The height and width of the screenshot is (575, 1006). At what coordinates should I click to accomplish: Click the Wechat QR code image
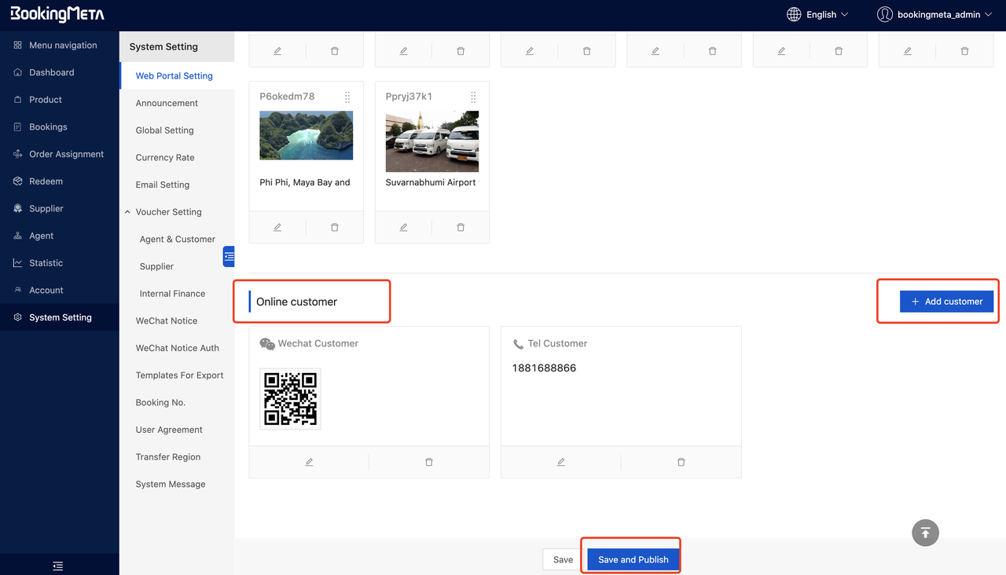pyautogui.click(x=290, y=399)
